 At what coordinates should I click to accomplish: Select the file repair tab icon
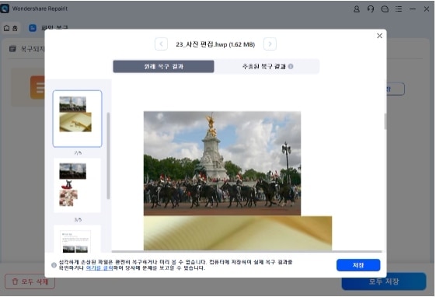(x=33, y=28)
